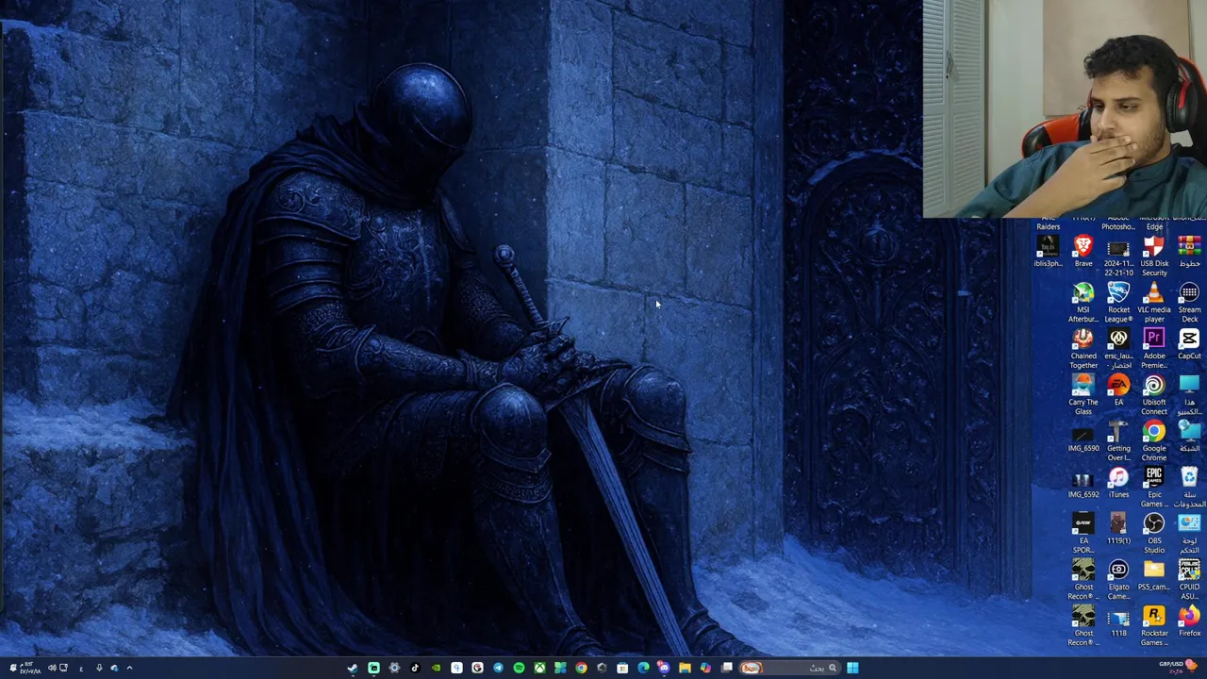Open the WinRAR archive icon

(x=1189, y=251)
